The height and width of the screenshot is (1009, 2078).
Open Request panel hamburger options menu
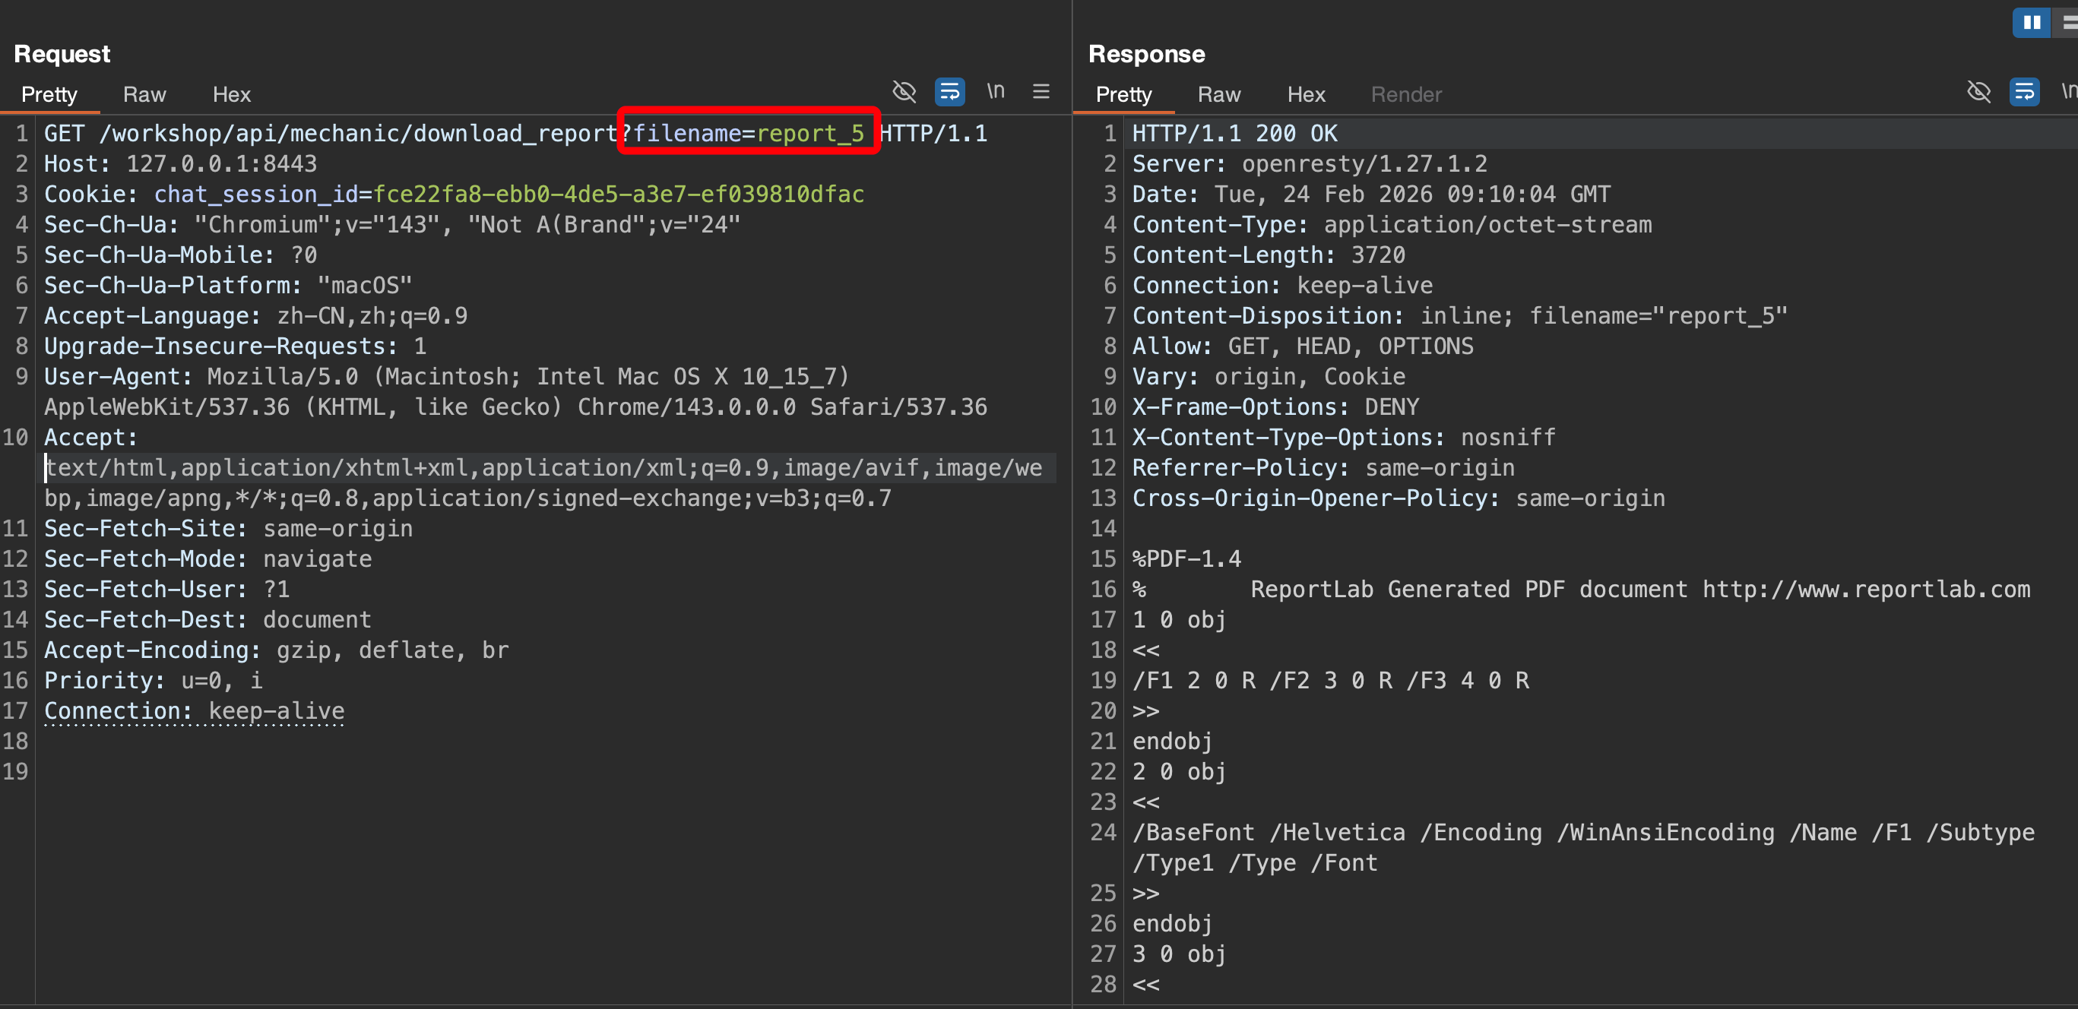[x=1041, y=92]
